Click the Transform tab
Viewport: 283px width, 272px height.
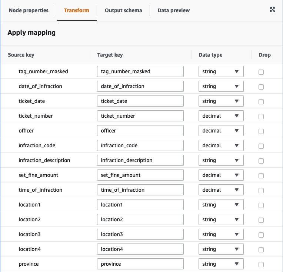coord(76,10)
